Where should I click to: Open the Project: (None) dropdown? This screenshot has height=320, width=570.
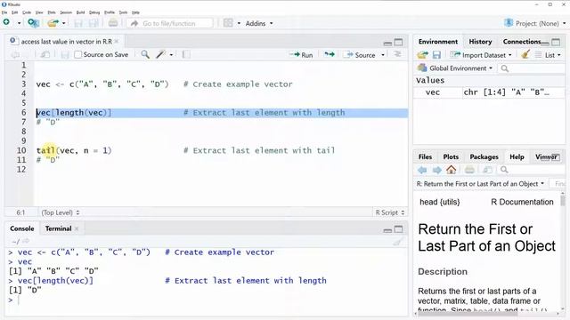(x=535, y=24)
